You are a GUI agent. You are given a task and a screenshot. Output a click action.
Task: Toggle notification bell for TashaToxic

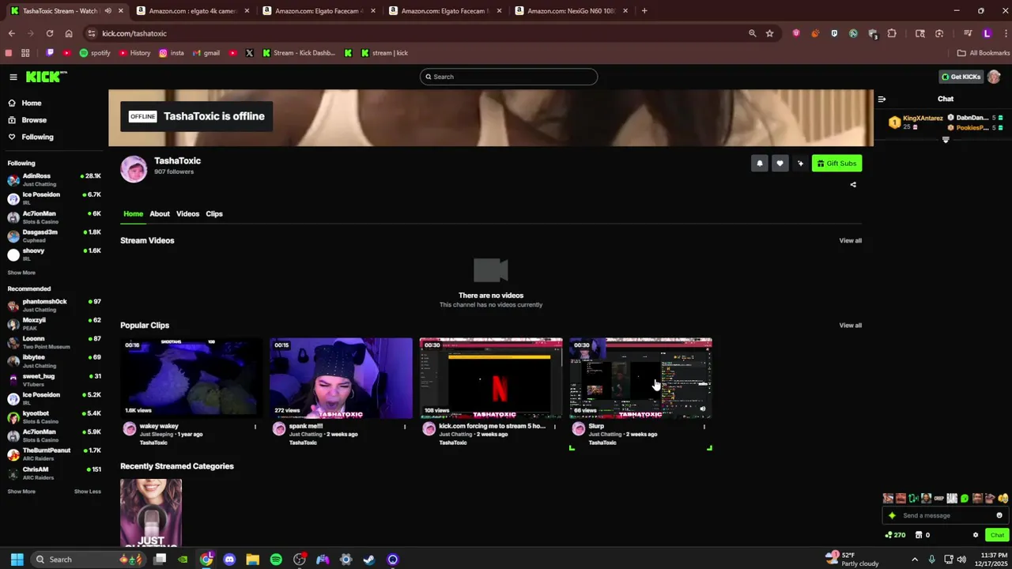click(x=759, y=164)
